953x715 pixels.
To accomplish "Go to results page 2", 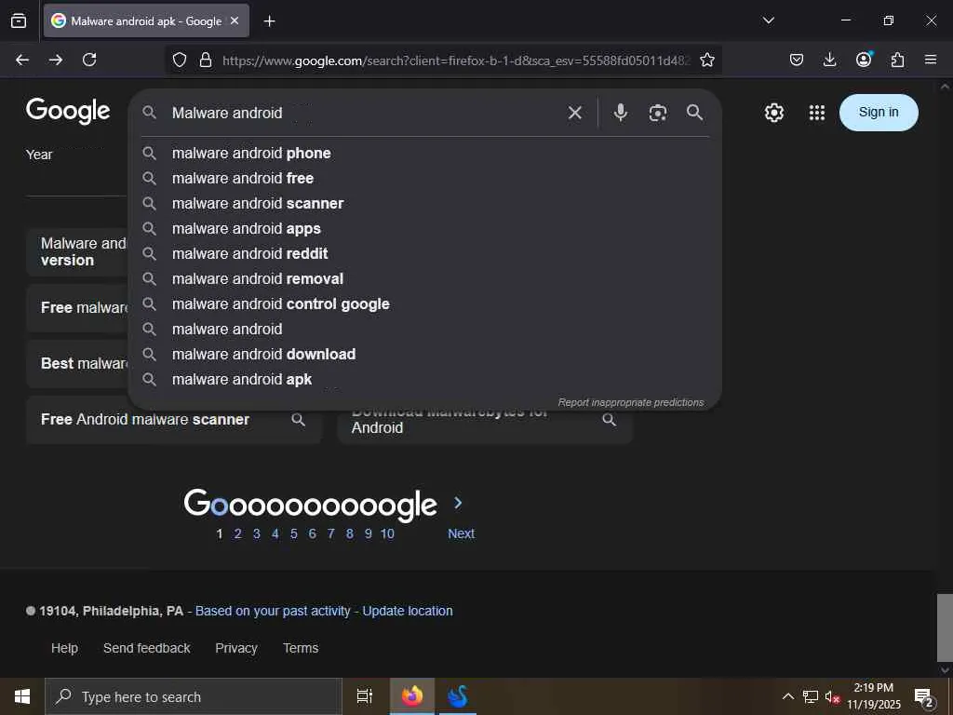I will [x=237, y=533].
